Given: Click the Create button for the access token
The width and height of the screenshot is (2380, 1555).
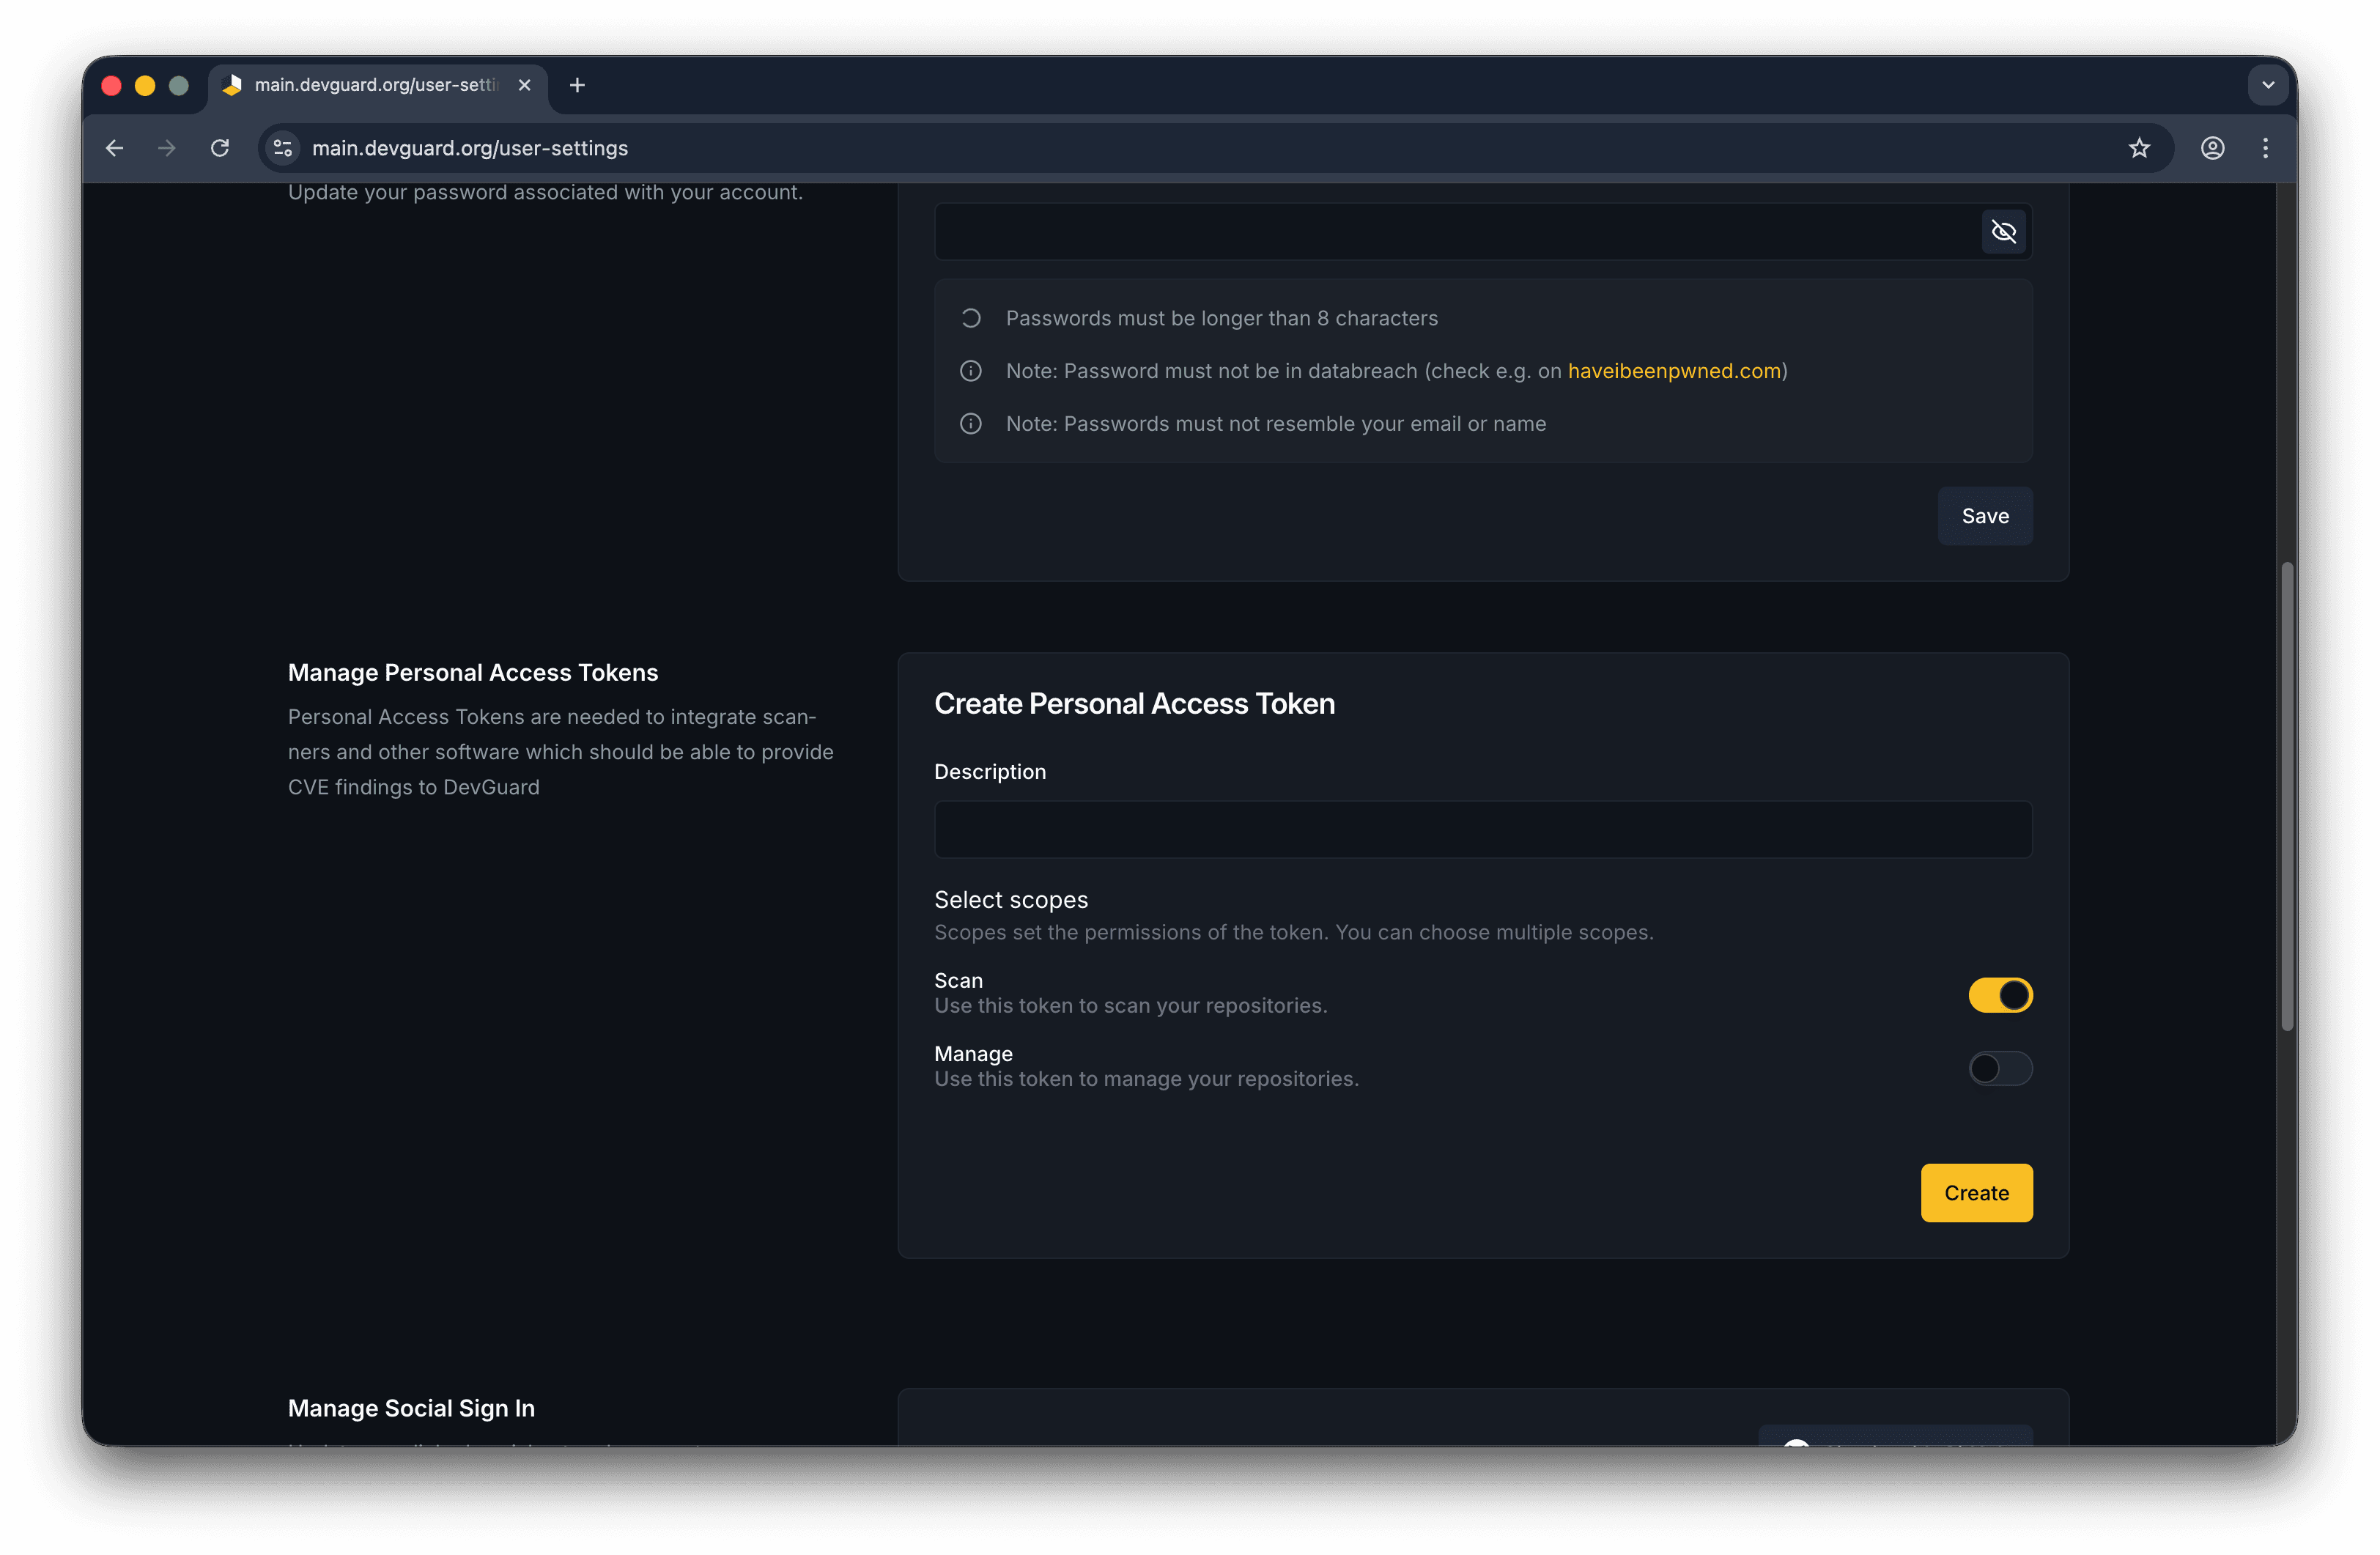Looking at the screenshot, I should pos(1976,1192).
